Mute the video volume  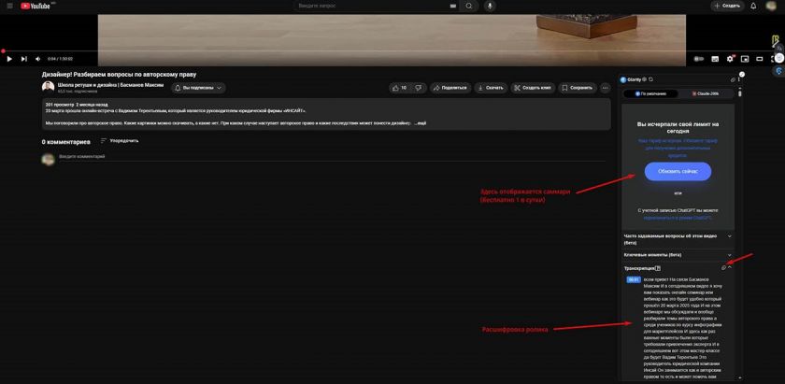[x=36, y=59]
